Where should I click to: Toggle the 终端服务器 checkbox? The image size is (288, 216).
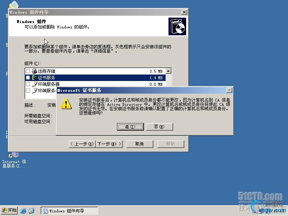point(28,84)
